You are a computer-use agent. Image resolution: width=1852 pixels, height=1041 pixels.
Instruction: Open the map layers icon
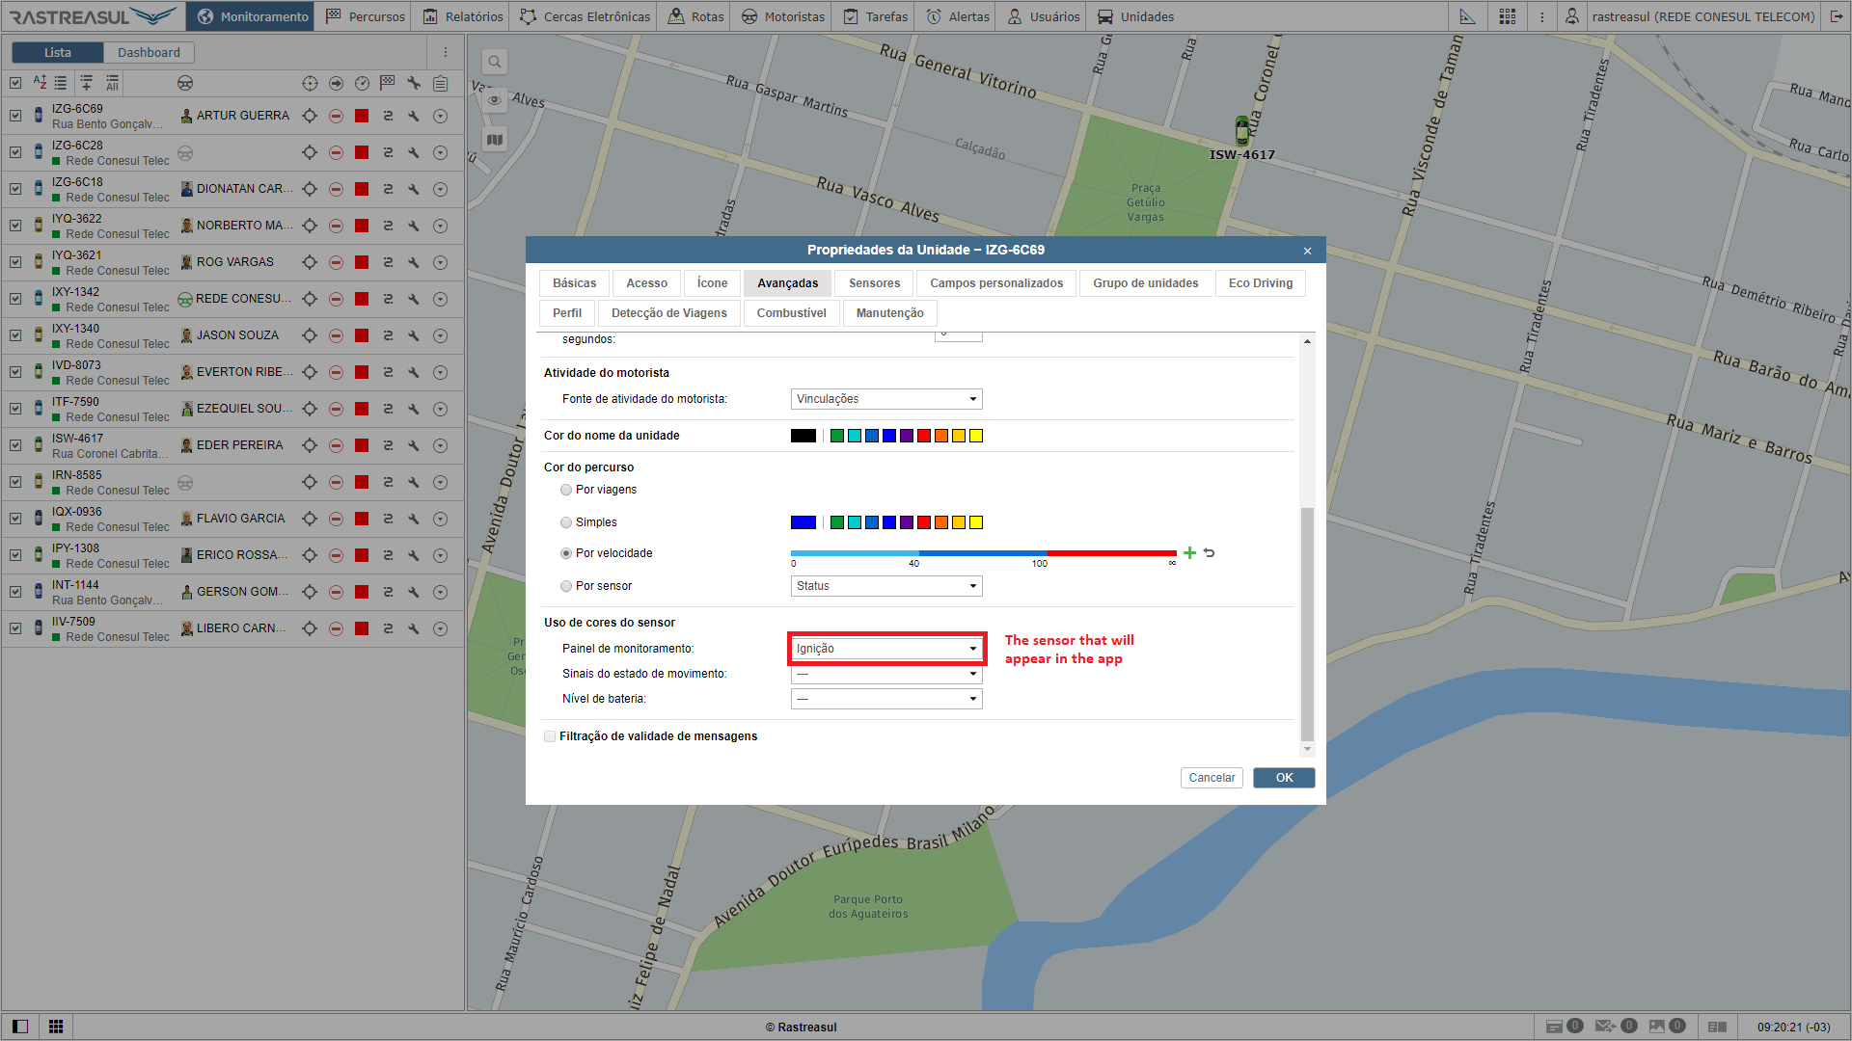(x=495, y=140)
